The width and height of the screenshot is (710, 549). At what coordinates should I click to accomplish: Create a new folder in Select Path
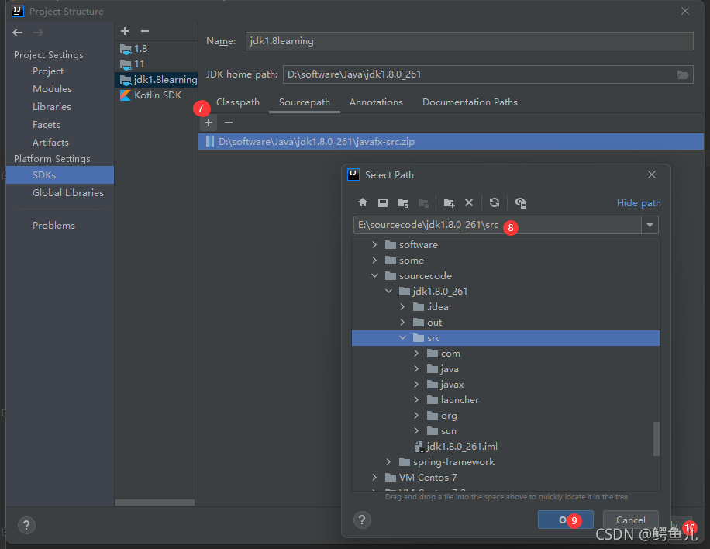[x=450, y=202]
